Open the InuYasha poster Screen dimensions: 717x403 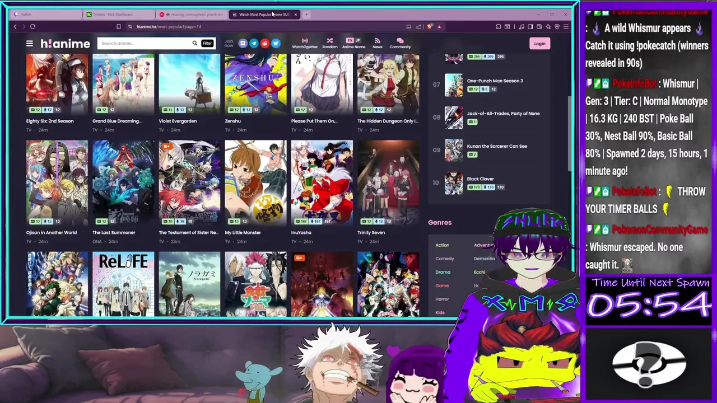pyautogui.click(x=322, y=182)
